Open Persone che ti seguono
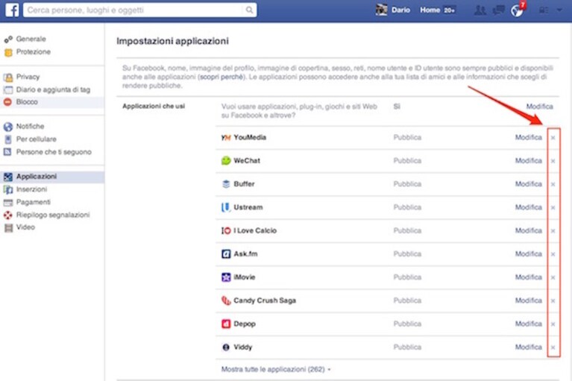Image resolution: width=572 pixels, height=381 pixels. 54,151
